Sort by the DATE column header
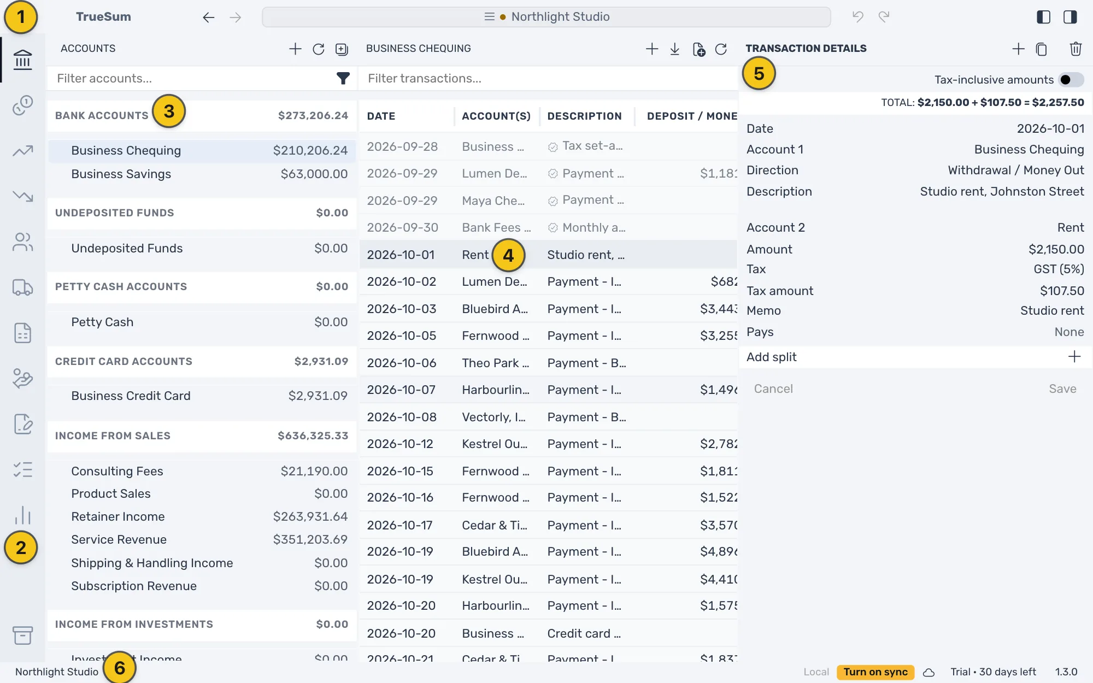Viewport: 1093px width, 683px height. [x=380, y=116]
